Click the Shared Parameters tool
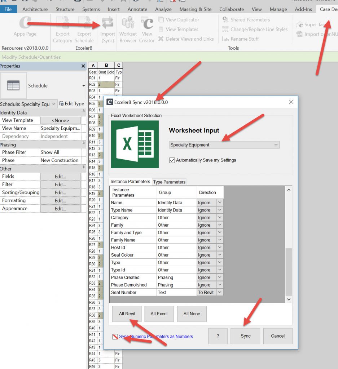 (x=225, y=20)
